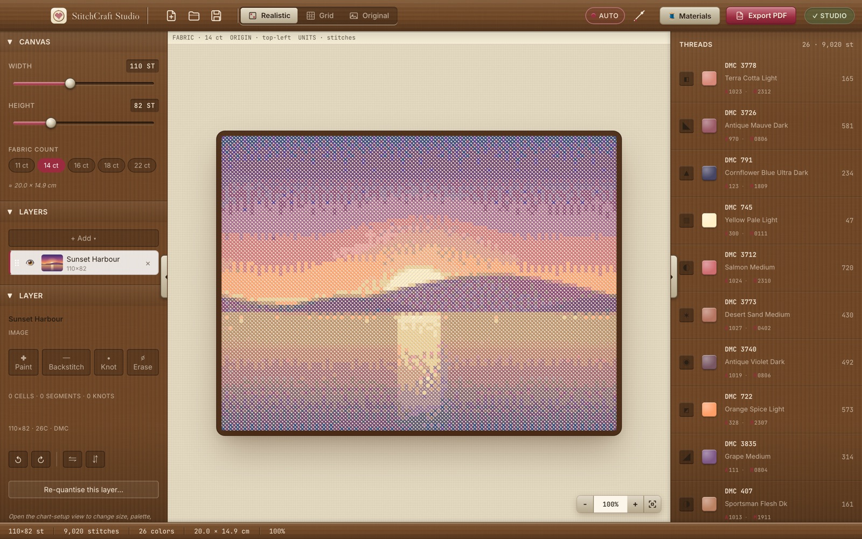
Task: Click the symbol icon for DMC 407
Action: [x=686, y=505]
